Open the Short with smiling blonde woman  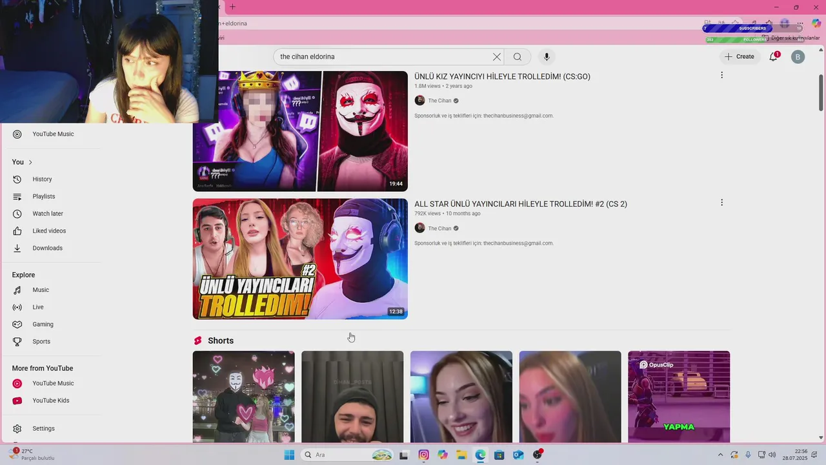461,397
